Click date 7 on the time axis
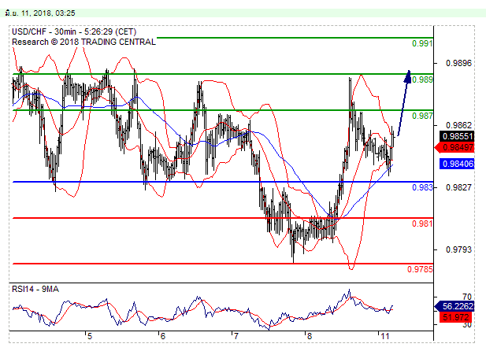Screen dimensions: 486x351 click(x=236, y=336)
